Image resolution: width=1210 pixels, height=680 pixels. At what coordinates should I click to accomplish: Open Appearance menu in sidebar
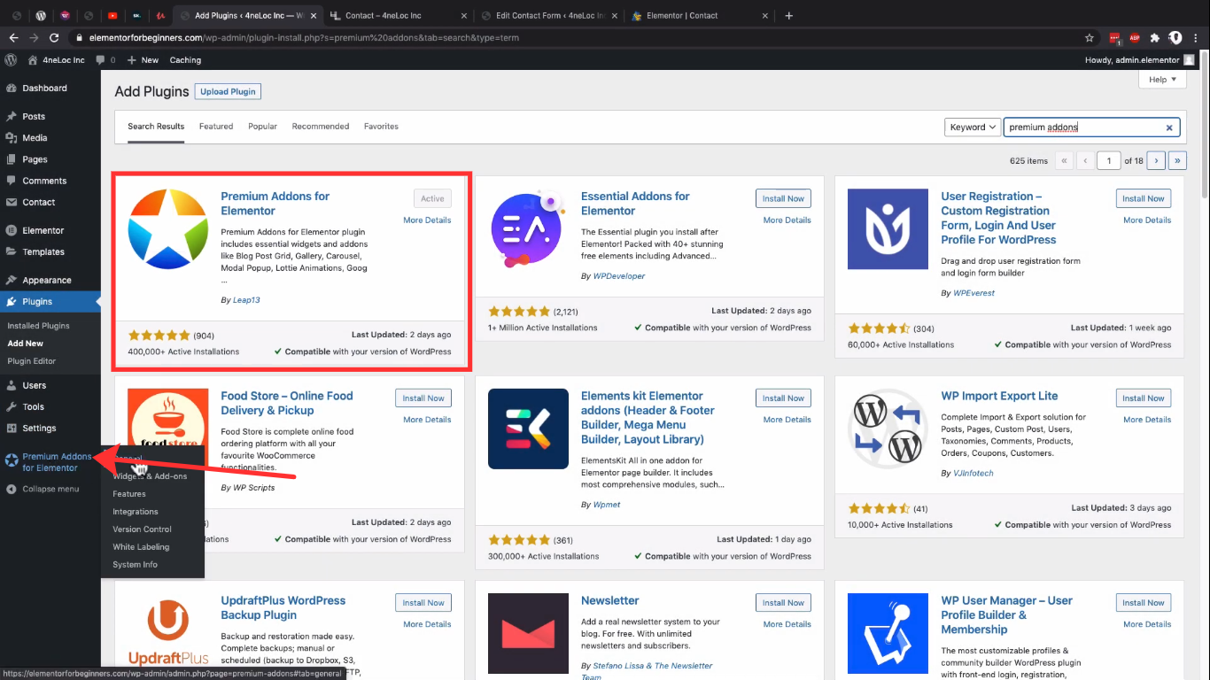coord(47,280)
